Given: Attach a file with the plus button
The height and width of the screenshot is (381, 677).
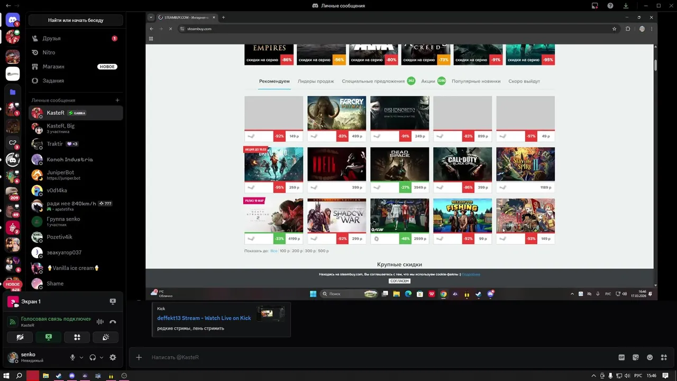Looking at the screenshot, I should click(139, 357).
